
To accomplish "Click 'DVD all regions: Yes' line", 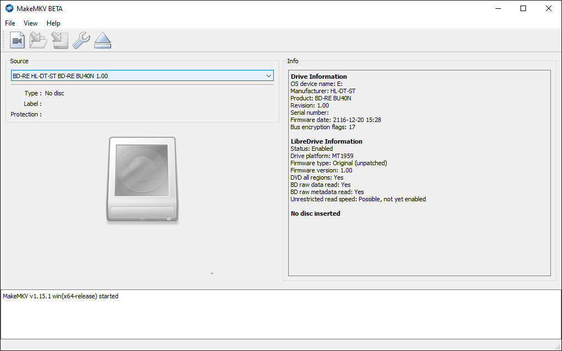I will pyautogui.click(x=317, y=177).
